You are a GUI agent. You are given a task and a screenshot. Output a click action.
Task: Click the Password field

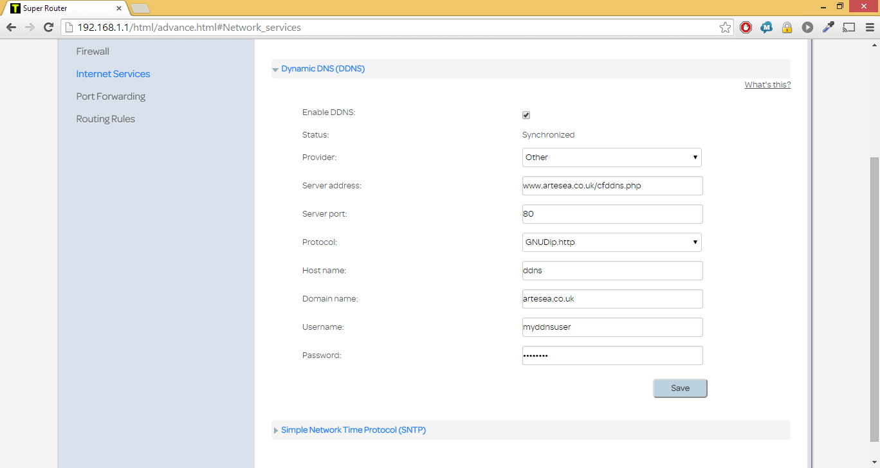pyautogui.click(x=612, y=355)
